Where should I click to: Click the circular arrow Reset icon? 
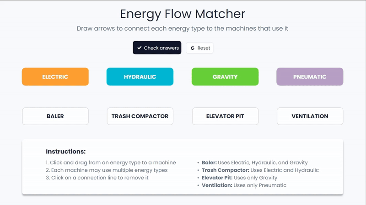pos(193,48)
